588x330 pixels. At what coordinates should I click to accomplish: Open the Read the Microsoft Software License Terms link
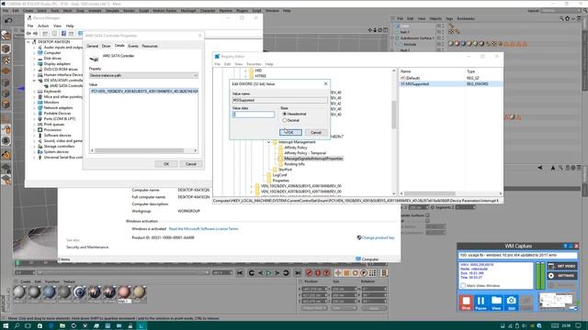[203, 228]
